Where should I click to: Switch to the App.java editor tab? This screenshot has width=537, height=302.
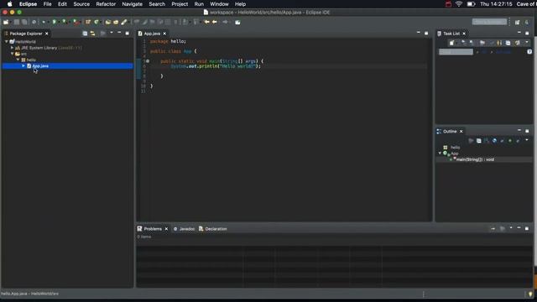pos(152,34)
